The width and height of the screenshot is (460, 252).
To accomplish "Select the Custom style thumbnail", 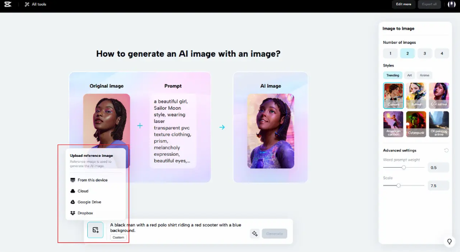I will (x=393, y=95).
